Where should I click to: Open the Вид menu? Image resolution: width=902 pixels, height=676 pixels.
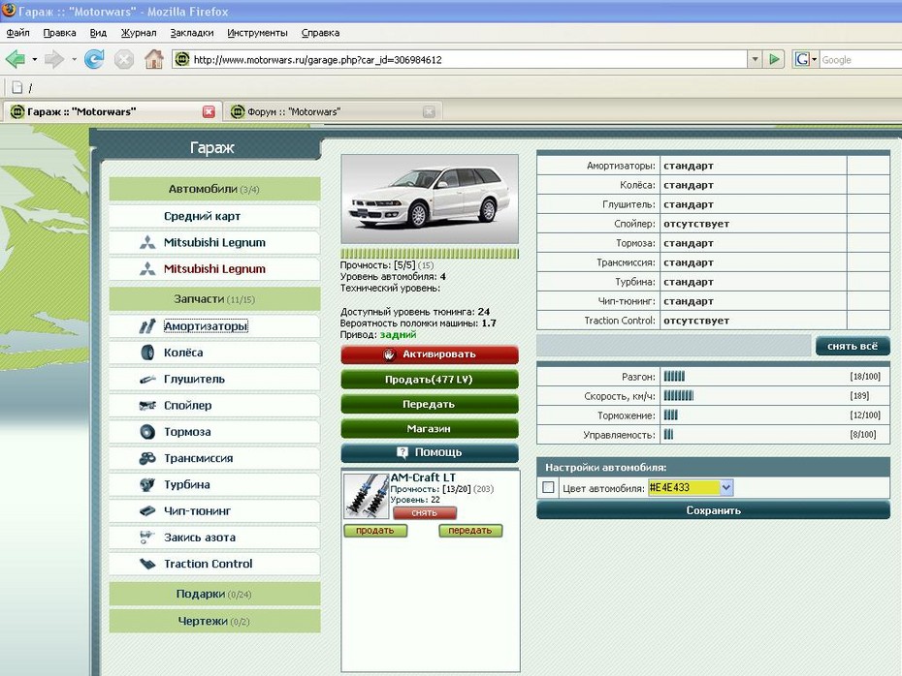point(98,33)
